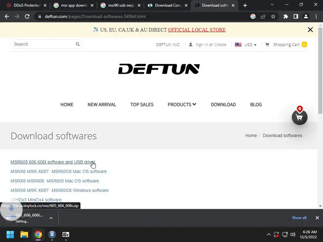Click the DEFTUN logo
Screen dimensions: 323x242
tap(159, 69)
